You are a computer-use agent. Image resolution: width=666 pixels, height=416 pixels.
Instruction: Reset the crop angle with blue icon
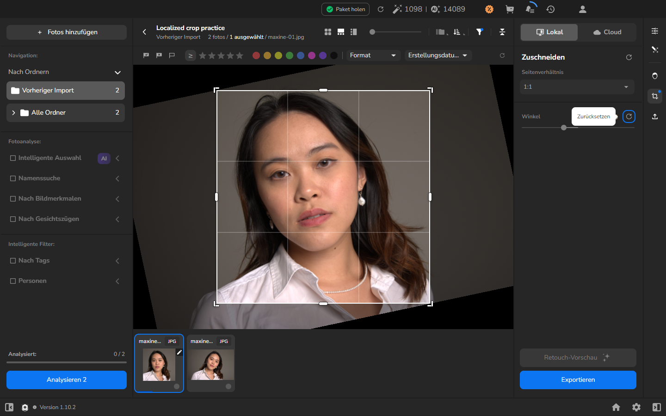629,116
